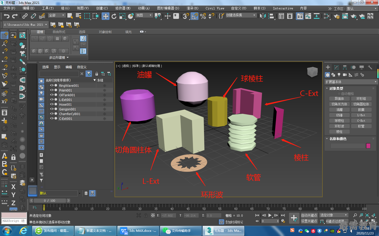Open the 文件(F) menu
Viewport: 379px width, 236px height.
coord(9,8)
